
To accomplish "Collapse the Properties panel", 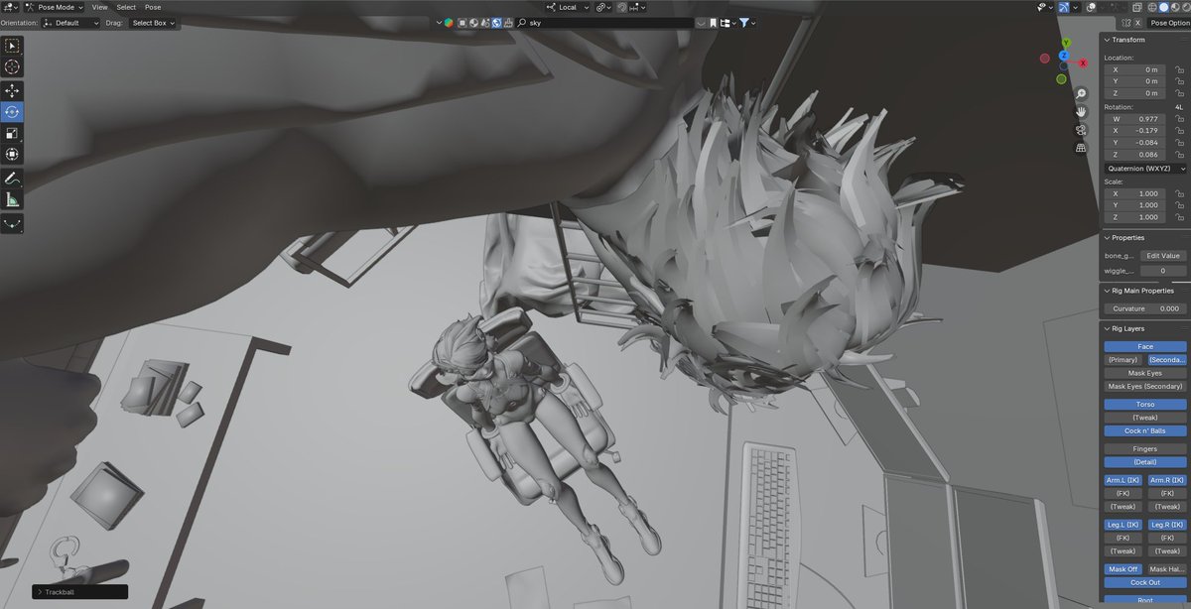I will 1126,238.
